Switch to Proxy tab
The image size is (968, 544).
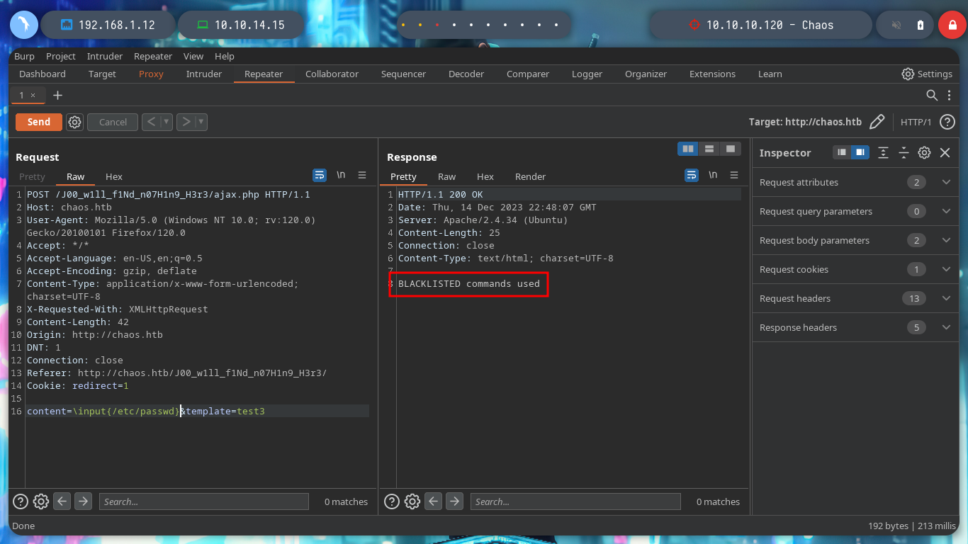151,74
